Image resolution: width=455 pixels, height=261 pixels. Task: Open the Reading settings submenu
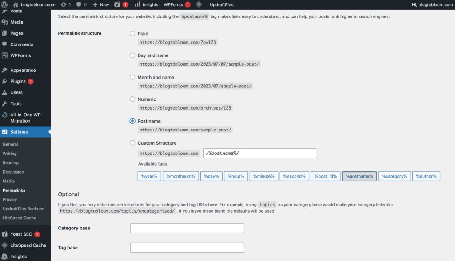pos(11,163)
